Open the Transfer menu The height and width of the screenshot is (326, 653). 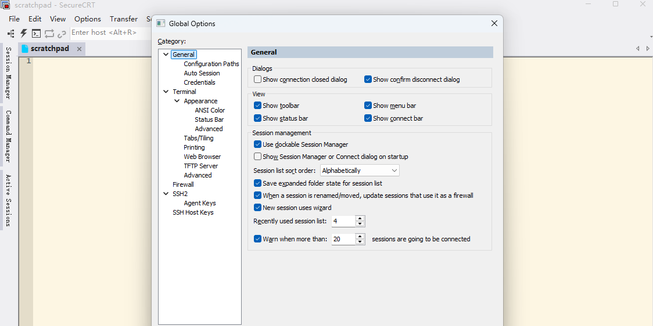click(x=124, y=19)
